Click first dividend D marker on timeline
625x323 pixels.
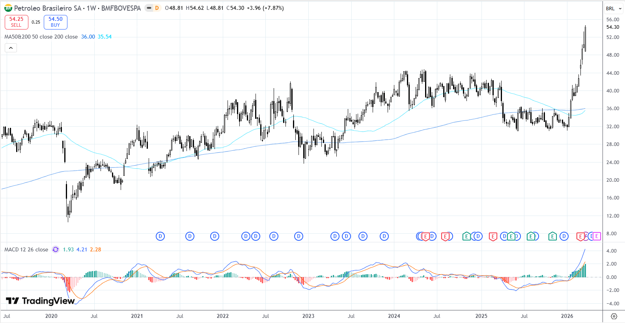[x=160, y=236]
